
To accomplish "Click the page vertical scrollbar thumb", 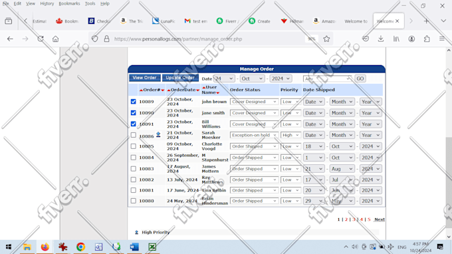I will coord(449,182).
